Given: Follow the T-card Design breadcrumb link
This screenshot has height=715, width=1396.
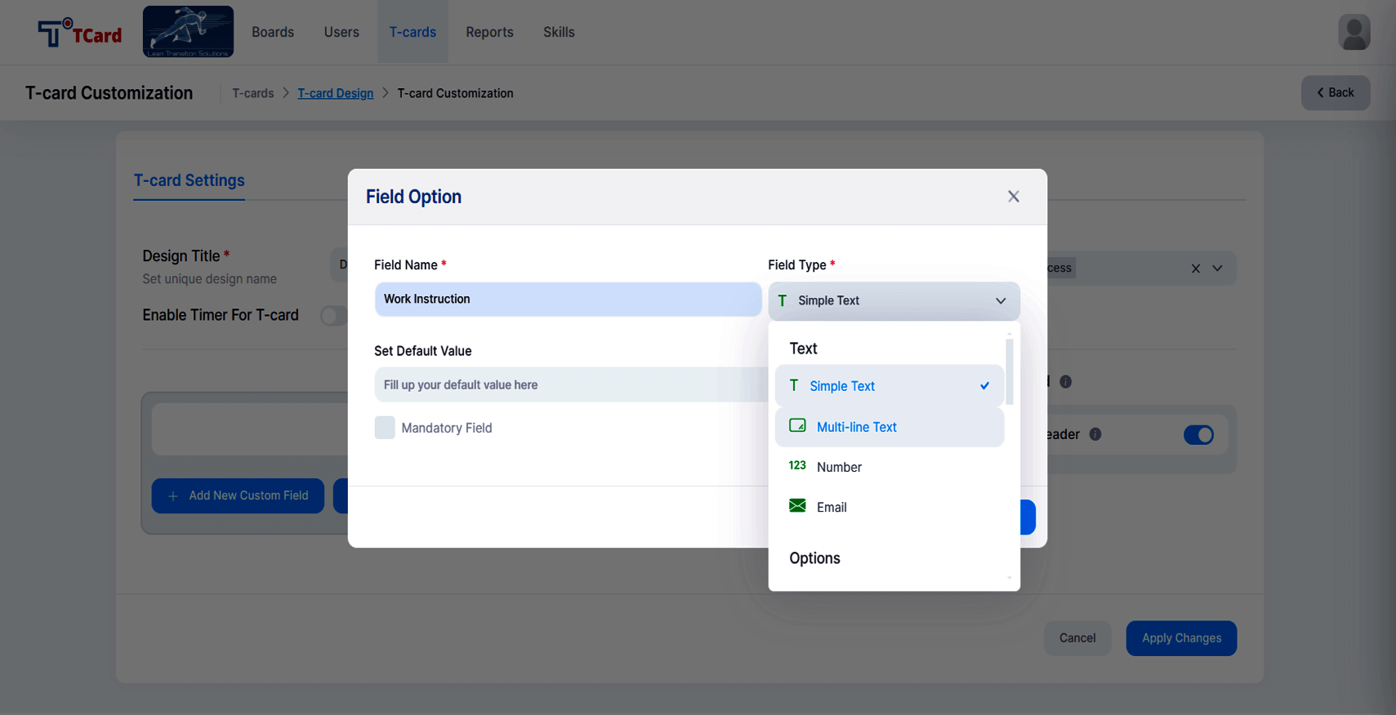Looking at the screenshot, I should click(x=335, y=93).
